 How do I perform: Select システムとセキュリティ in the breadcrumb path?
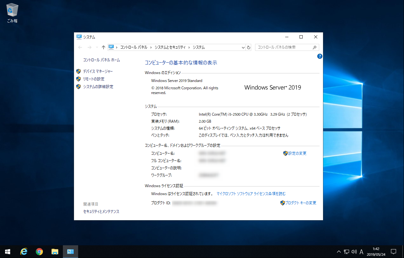coord(170,47)
